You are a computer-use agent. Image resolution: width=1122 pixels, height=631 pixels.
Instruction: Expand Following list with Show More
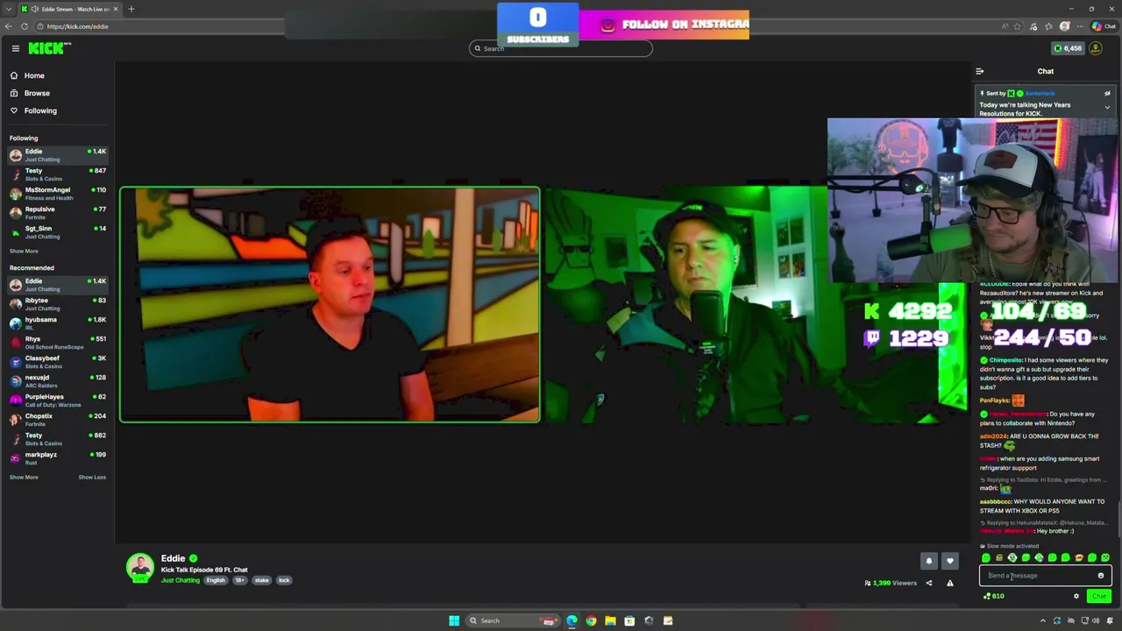tap(24, 251)
